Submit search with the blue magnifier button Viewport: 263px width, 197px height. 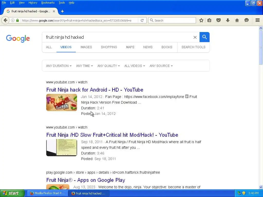coord(204,37)
